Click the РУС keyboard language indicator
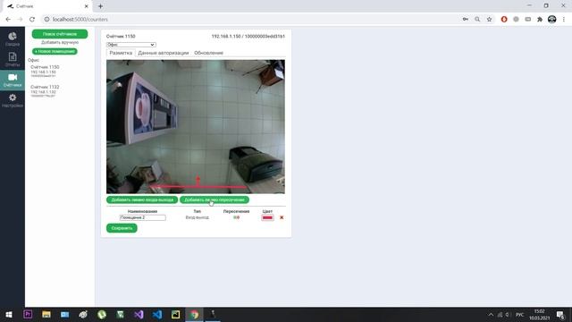The image size is (572, 322). coord(520,314)
